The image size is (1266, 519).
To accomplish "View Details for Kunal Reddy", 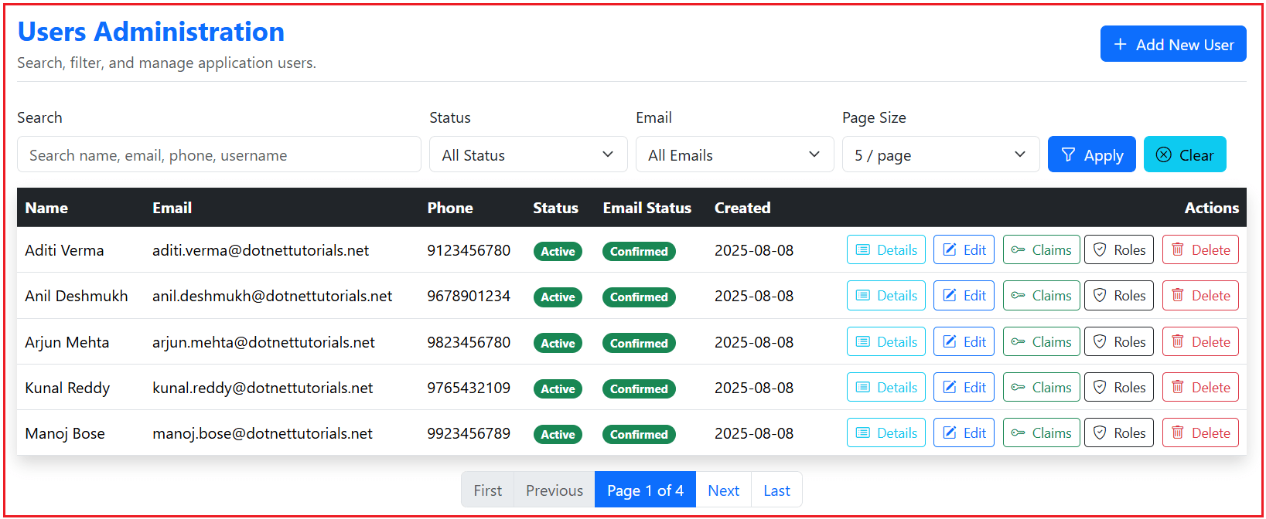I will pyautogui.click(x=886, y=387).
